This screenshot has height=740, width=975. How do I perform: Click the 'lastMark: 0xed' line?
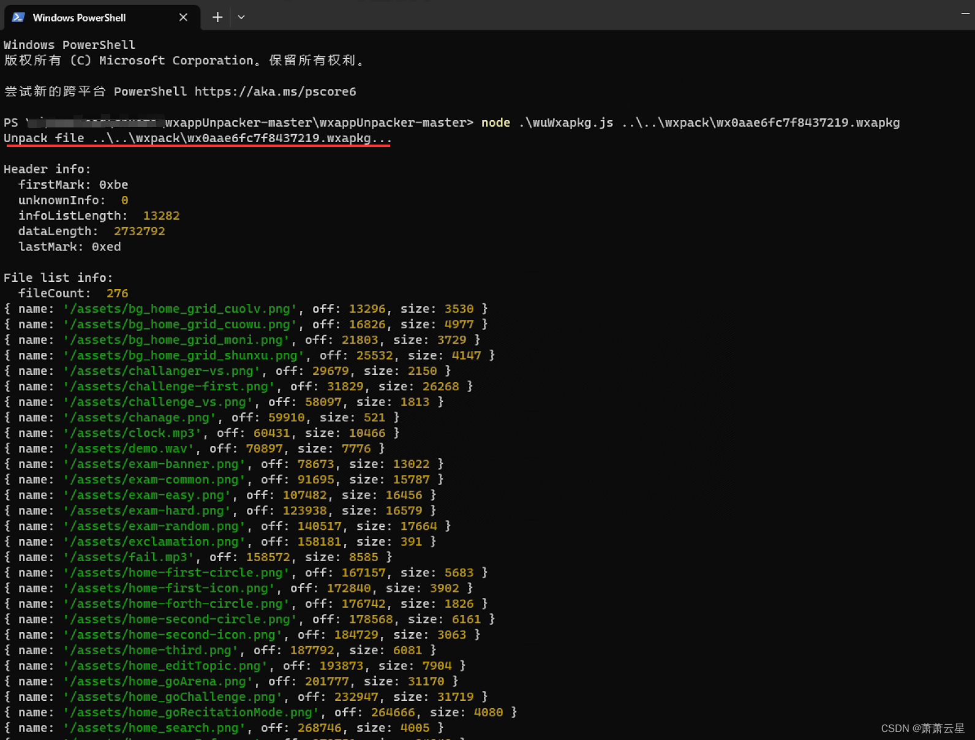[69, 247]
